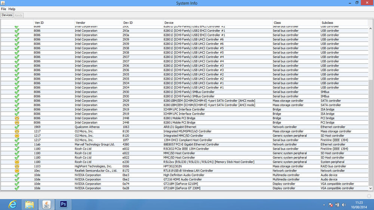This screenshot has height=210, width=374.
Task: Select the GT216M GeForce GT 230M row
Action: (x=187, y=188)
